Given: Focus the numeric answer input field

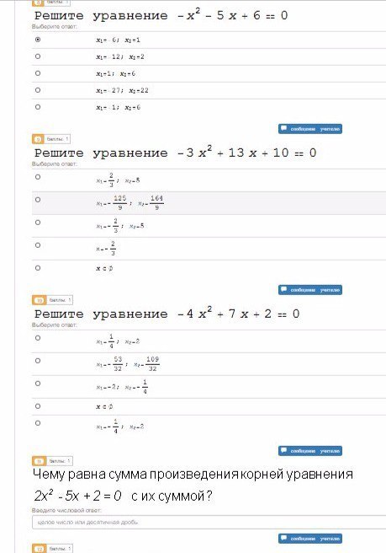Looking at the screenshot, I should click(209, 522).
